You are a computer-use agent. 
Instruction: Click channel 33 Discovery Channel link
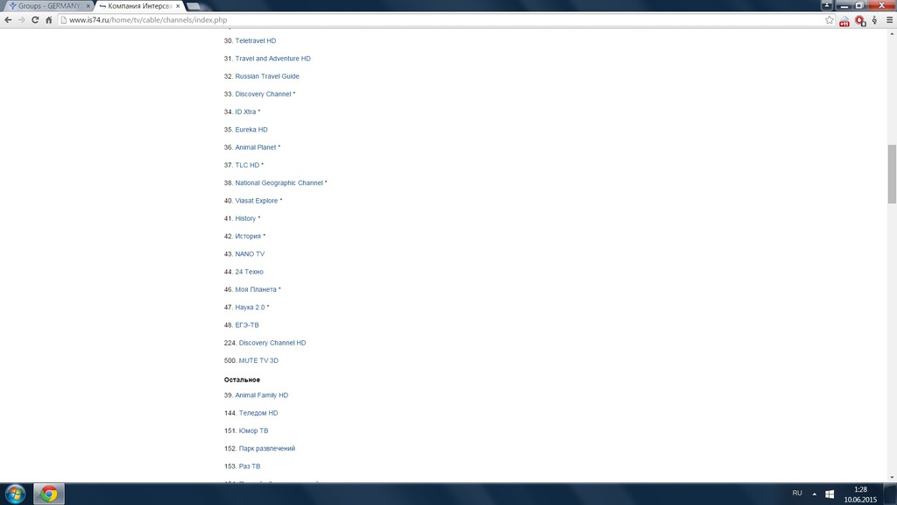click(x=263, y=94)
